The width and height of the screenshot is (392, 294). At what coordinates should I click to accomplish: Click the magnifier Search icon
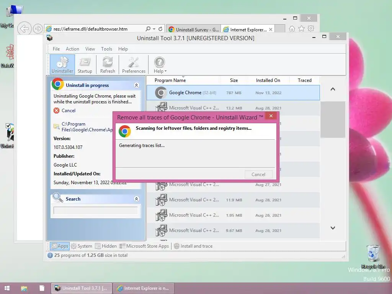point(58,198)
